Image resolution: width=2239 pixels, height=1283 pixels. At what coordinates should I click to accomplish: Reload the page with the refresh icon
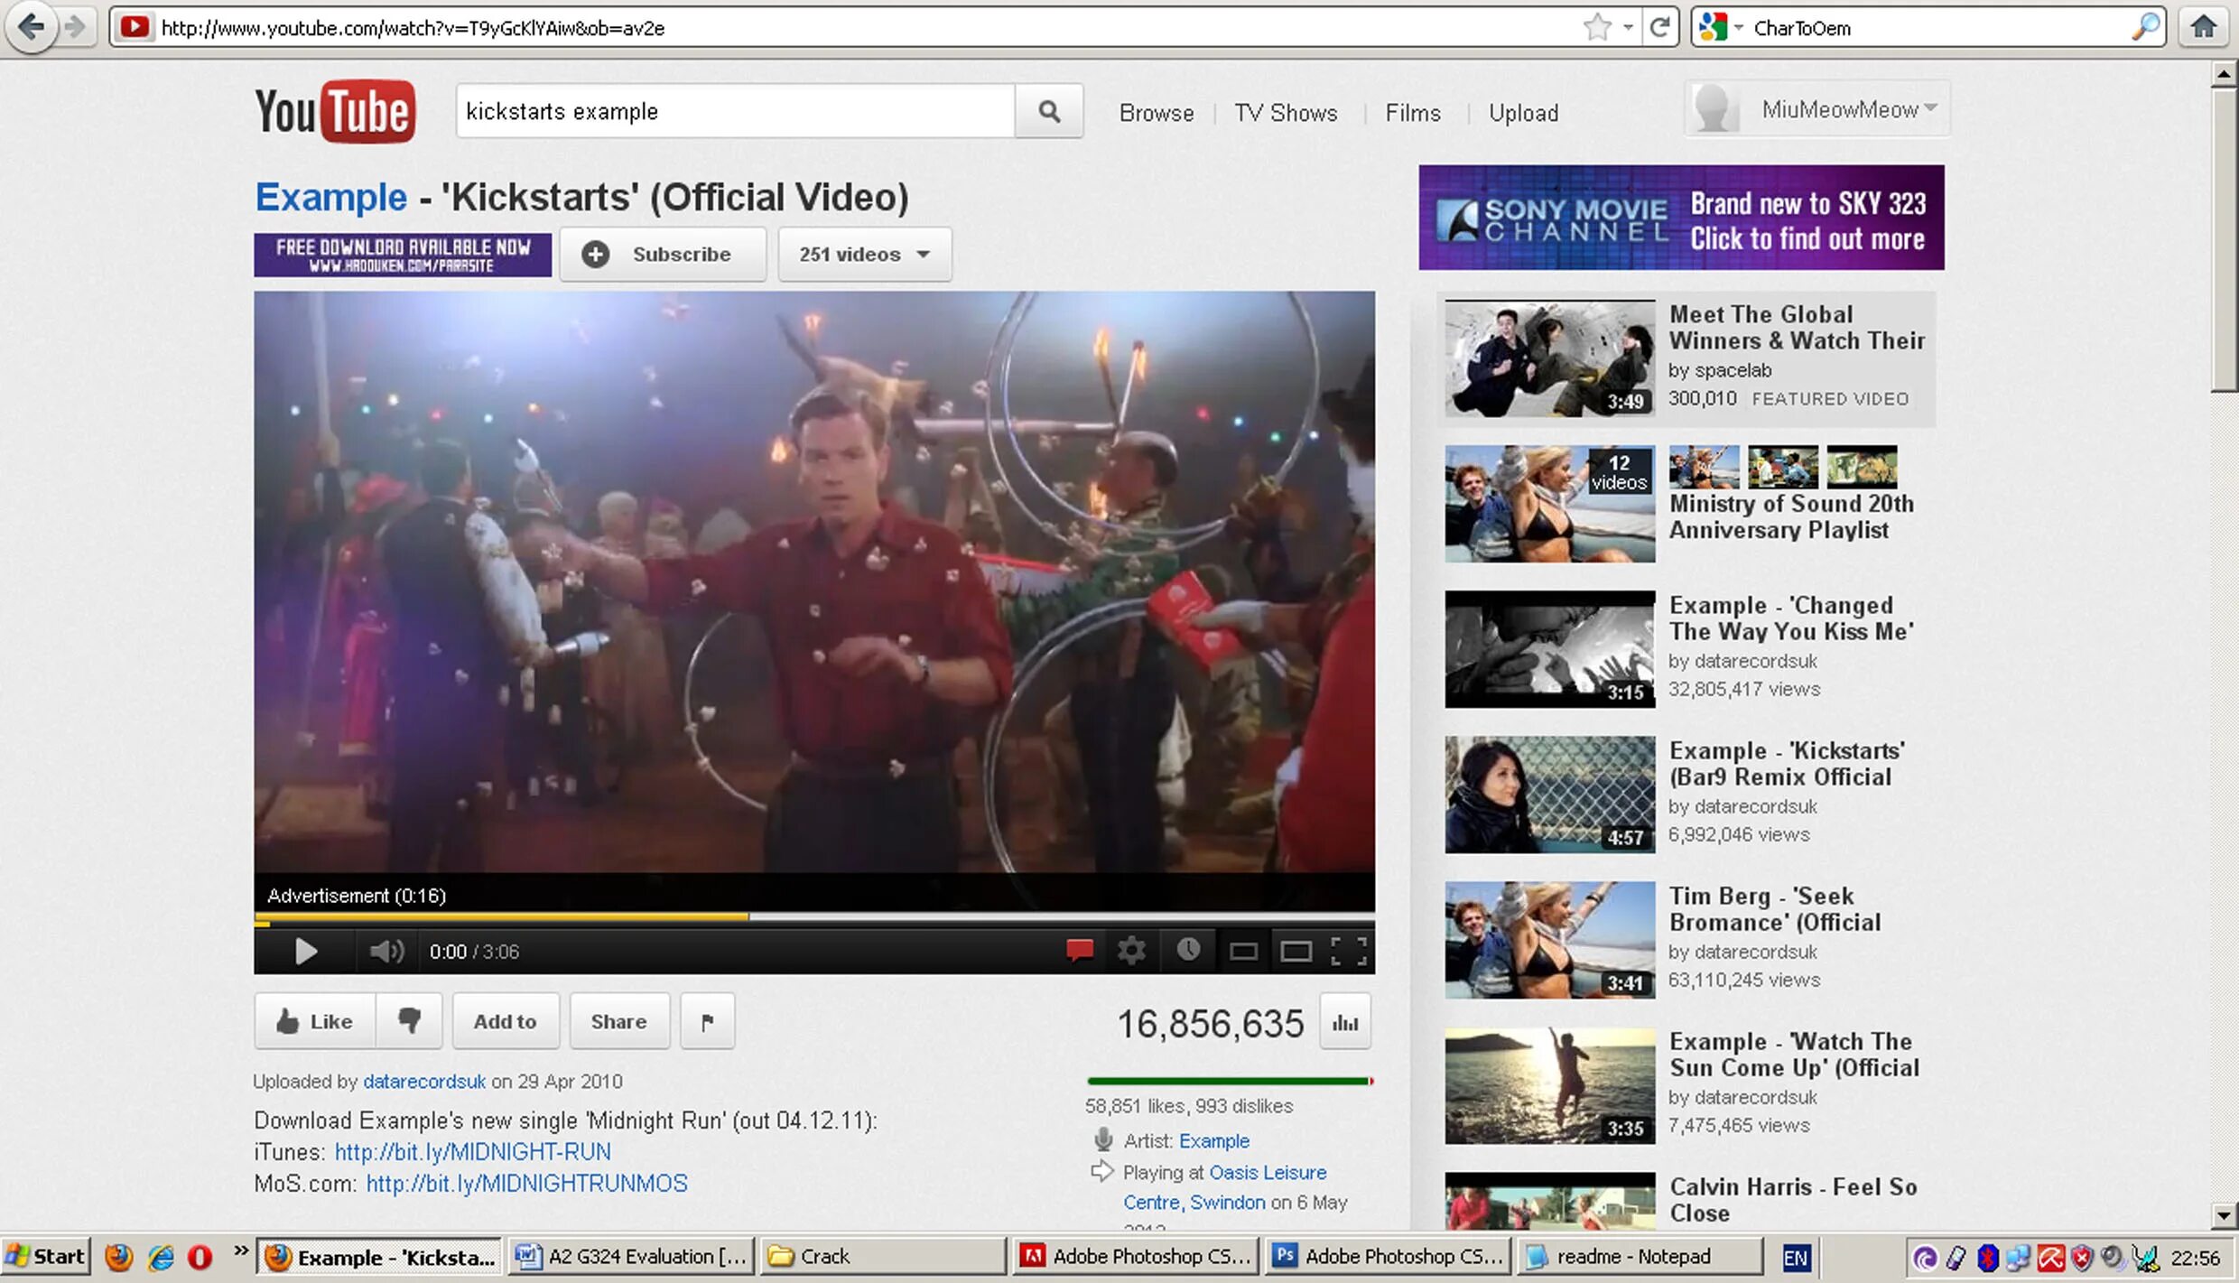pyautogui.click(x=1659, y=27)
